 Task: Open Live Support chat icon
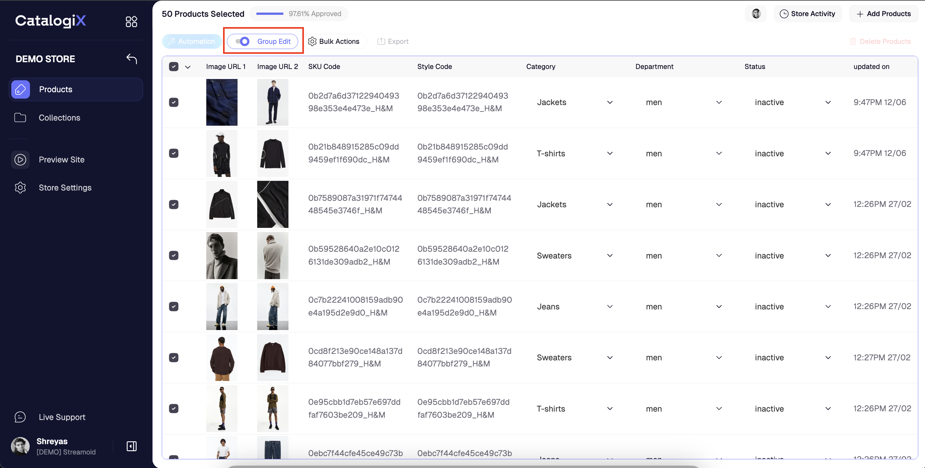[x=20, y=417]
